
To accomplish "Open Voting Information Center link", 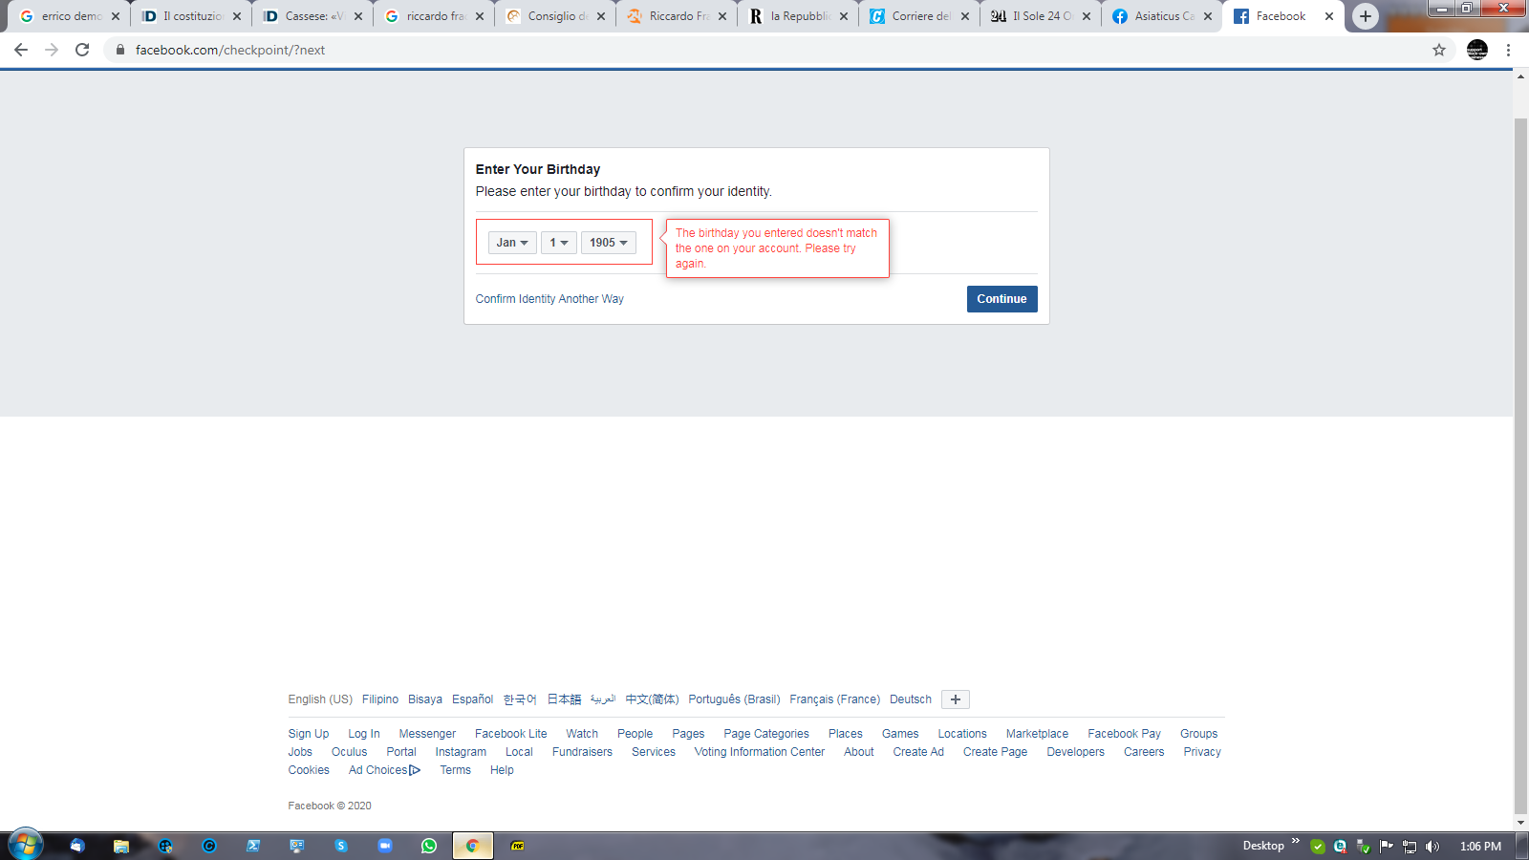I will pos(760,752).
